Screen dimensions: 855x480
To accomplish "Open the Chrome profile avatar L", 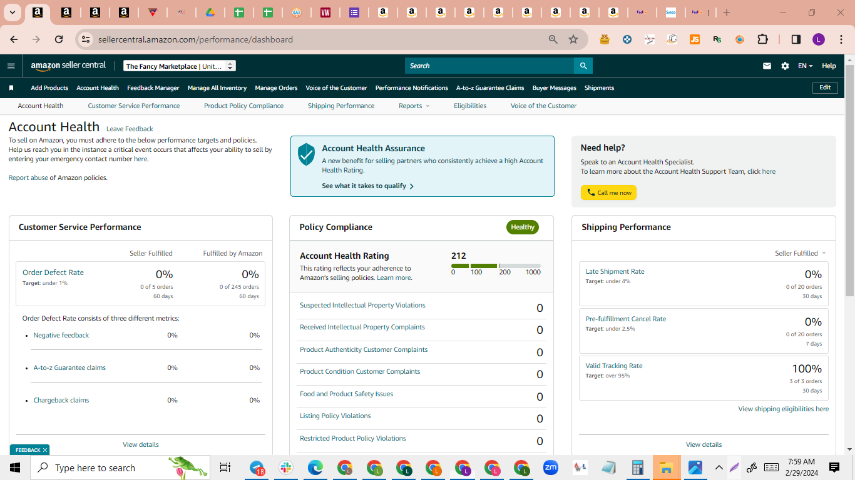I will click(819, 39).
